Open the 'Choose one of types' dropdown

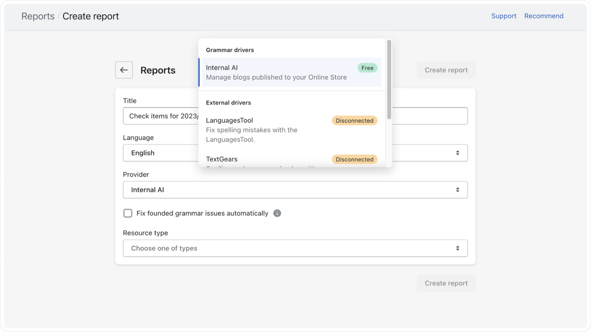(295, 248)
